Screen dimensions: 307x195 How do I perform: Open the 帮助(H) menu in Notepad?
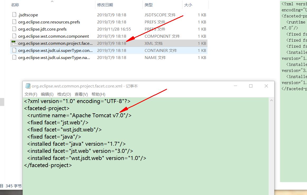coord(98,94)
